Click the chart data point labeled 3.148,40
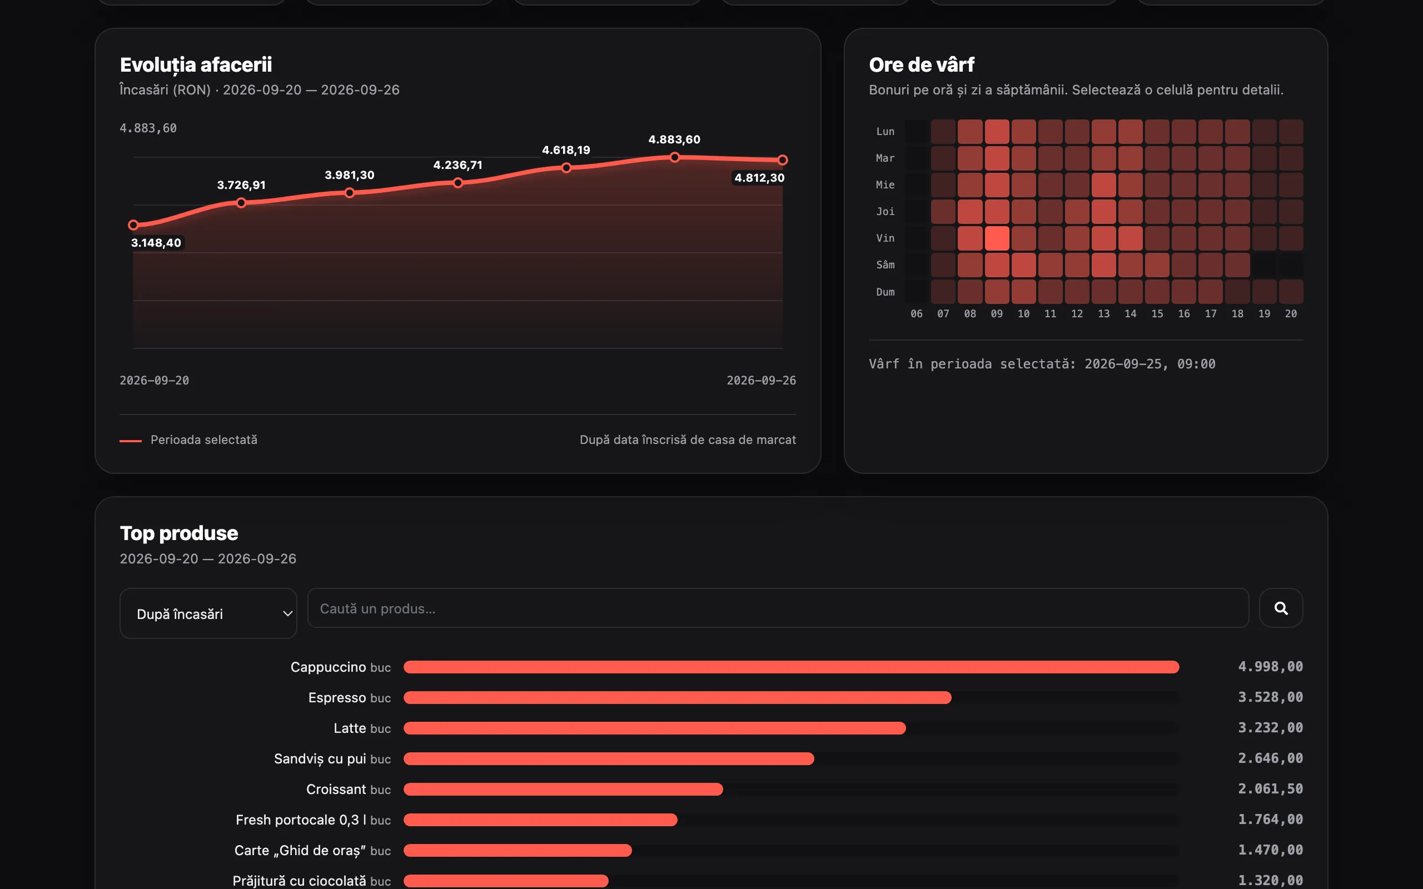 [x=133, y=224]
